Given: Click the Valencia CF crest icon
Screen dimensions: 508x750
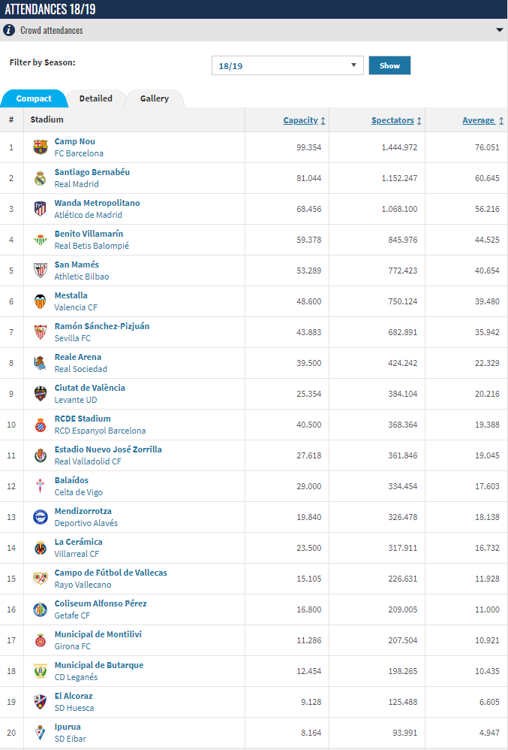Looking at the screenshot, I should [41, 301].
